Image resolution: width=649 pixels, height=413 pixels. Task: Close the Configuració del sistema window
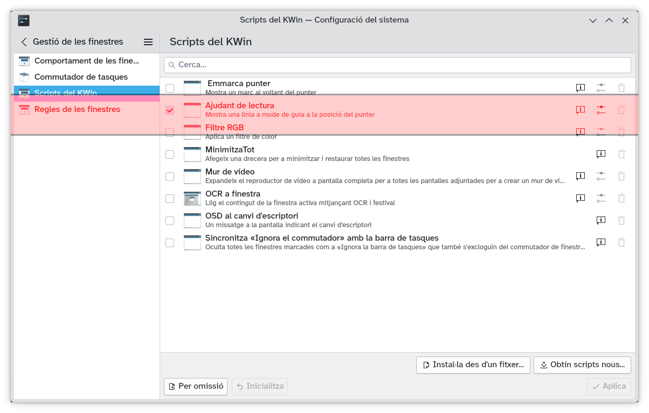tap(625, 20)
